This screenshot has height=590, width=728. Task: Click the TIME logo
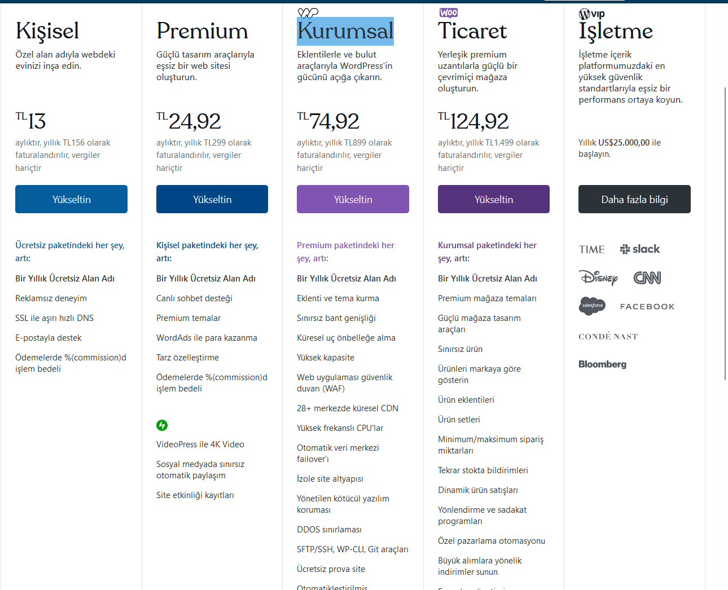point(591,249)
